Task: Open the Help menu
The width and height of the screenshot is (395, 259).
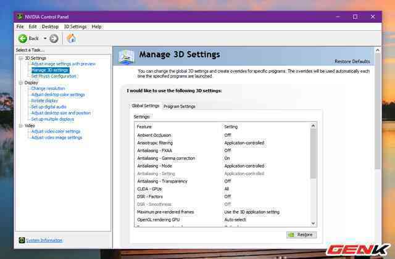Action: tap(96, 27)
